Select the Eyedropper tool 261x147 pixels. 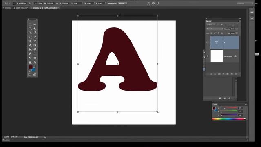(35, 33)
